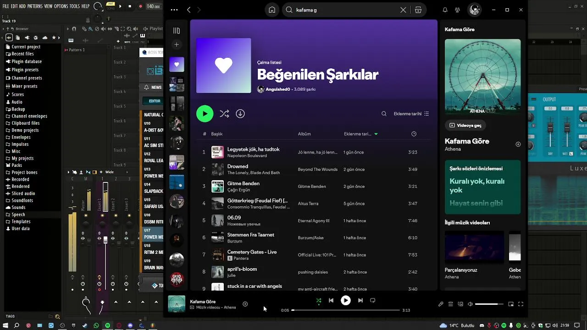Play current song from bottom bar
The image size is (587, 330).
pos(346,301)
